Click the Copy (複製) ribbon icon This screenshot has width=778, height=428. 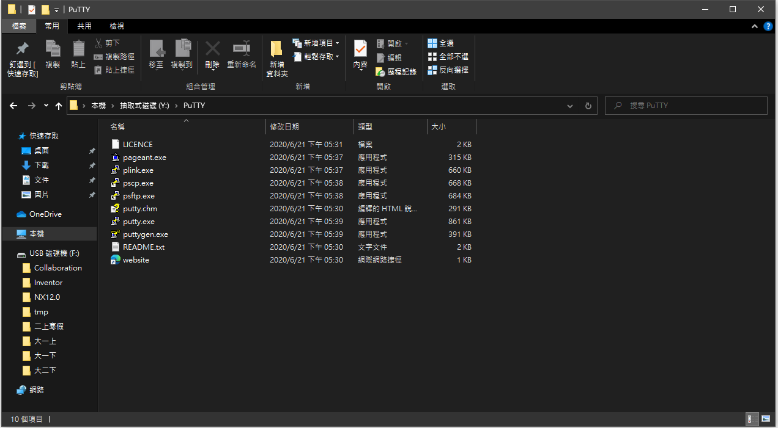[x=53, y=49]
